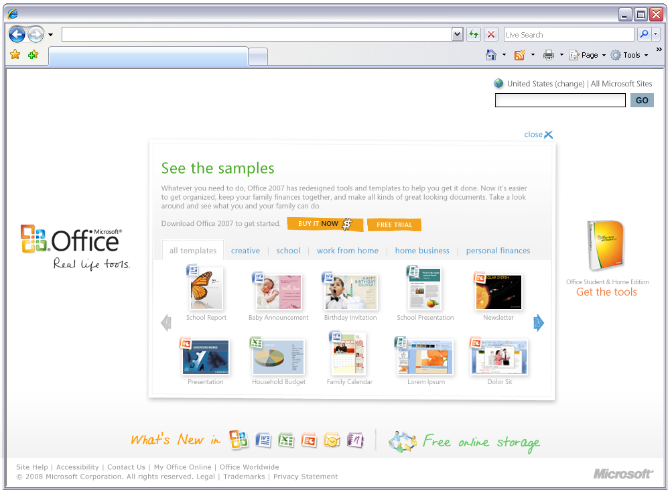Open the Tools menu
This screenshot has width=670, height=492.
[x=629, y=55]
